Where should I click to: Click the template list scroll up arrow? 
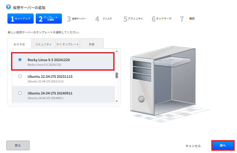pos(117,51)
